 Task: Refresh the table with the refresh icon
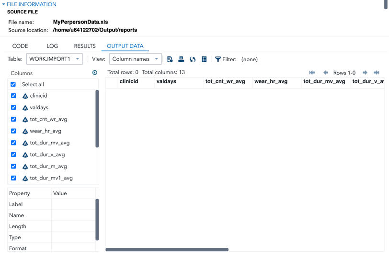(193, 59)
